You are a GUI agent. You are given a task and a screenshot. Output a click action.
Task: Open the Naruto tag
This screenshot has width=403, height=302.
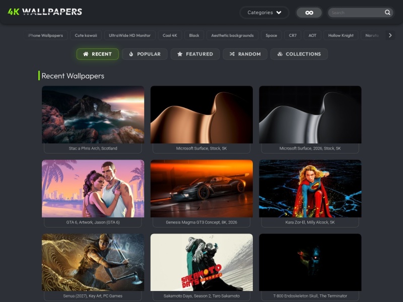pos(372,35)
